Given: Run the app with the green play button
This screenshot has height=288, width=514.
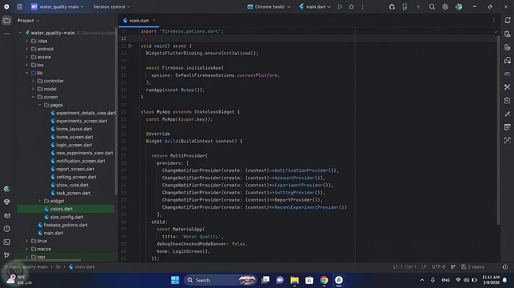Looking at the screenshot, I should 340,7.
